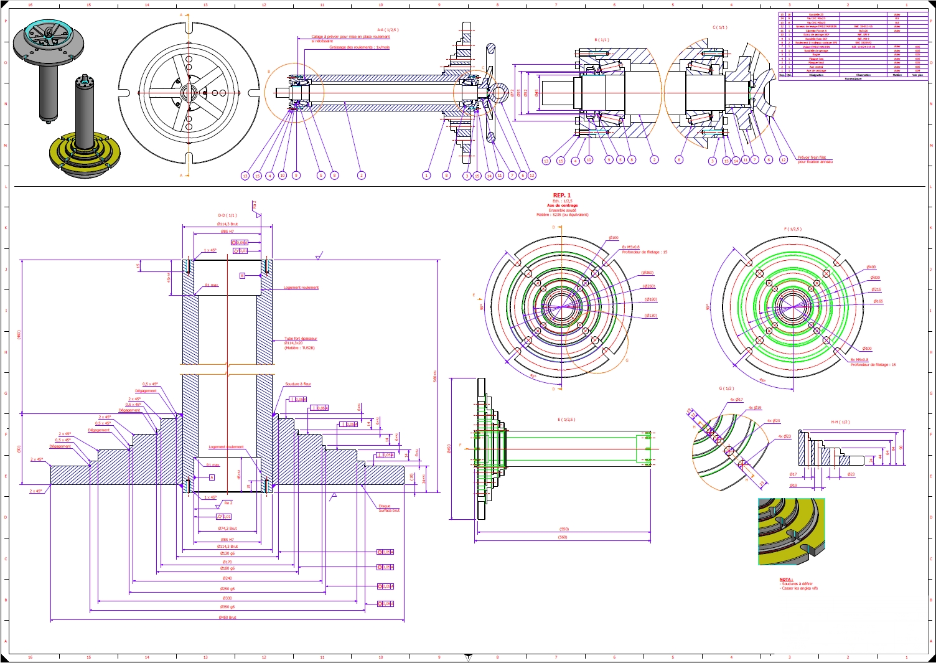Viewport: 936px width, 663px height.
Task: Select the "Soudures à définir" note
Action: pyautogui.click(x=796, y=584)
